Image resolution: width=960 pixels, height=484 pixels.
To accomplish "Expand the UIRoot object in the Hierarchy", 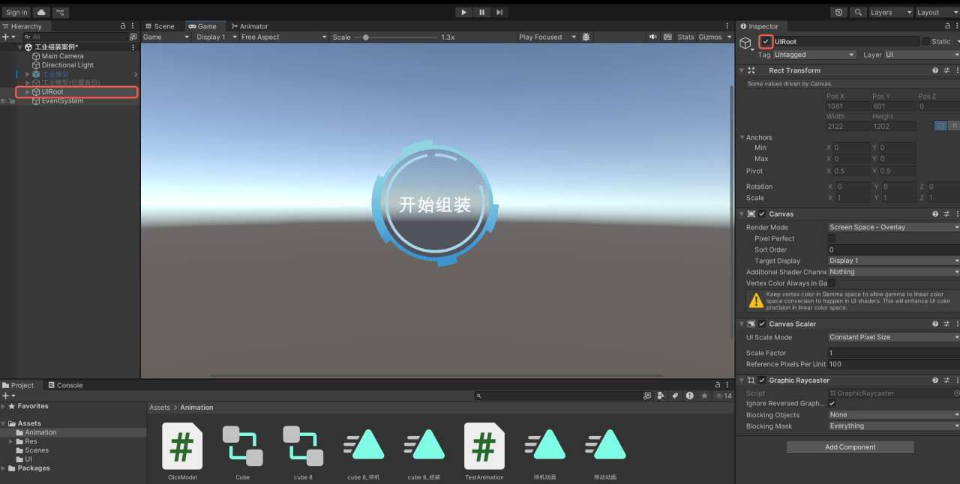I will [28, 92].
